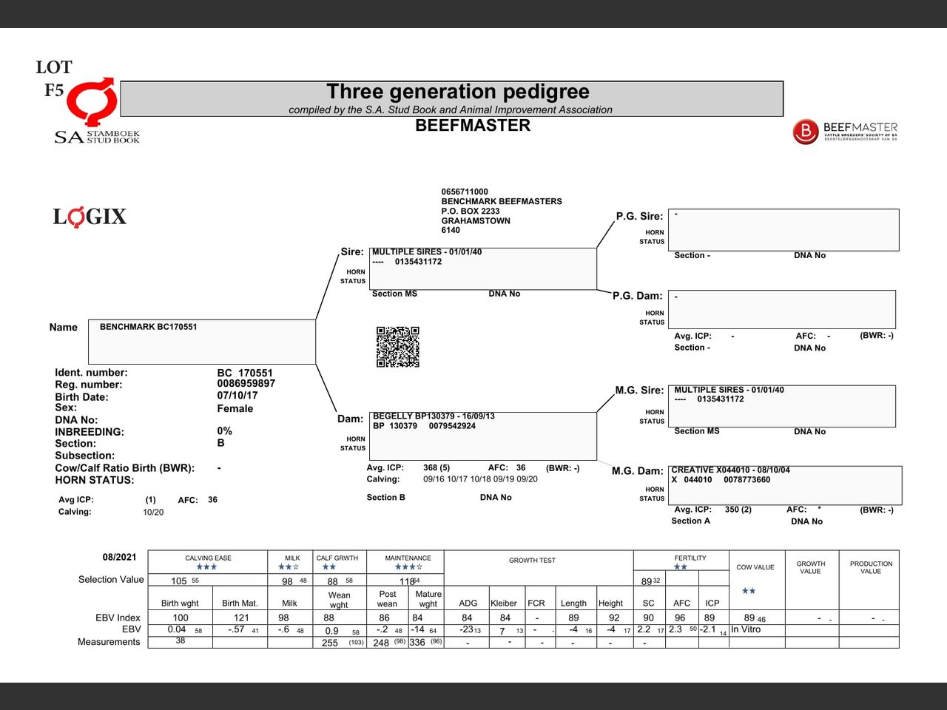The image size is (947, 710).
Task: Click the M.G. Dam box CREATIVE X044010
Action: click(x=784, y=485)
